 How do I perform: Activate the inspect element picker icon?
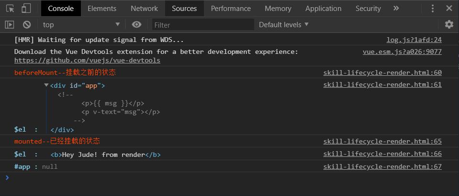10,9
